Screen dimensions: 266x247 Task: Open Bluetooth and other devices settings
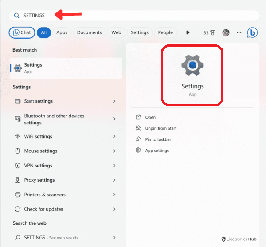tap(66, 119)
